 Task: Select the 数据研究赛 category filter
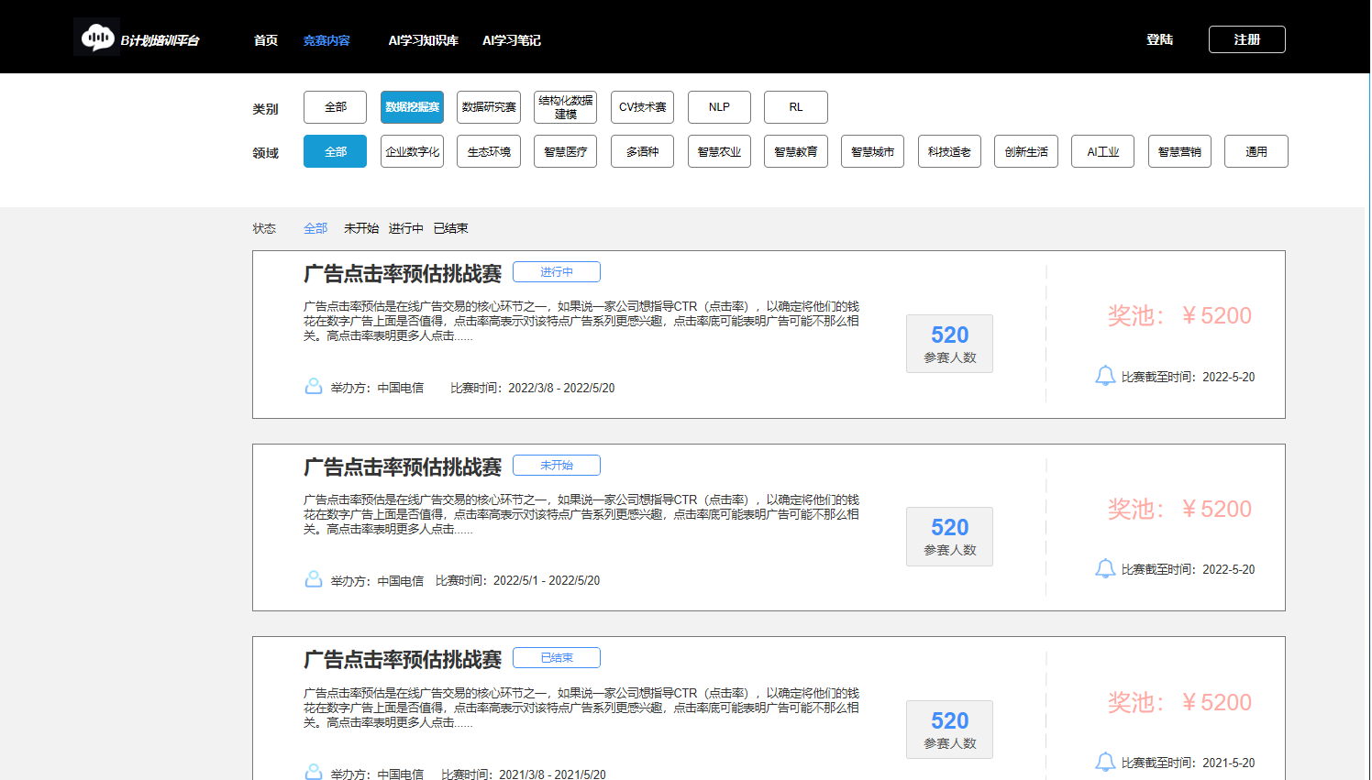[x=489, y=107]
